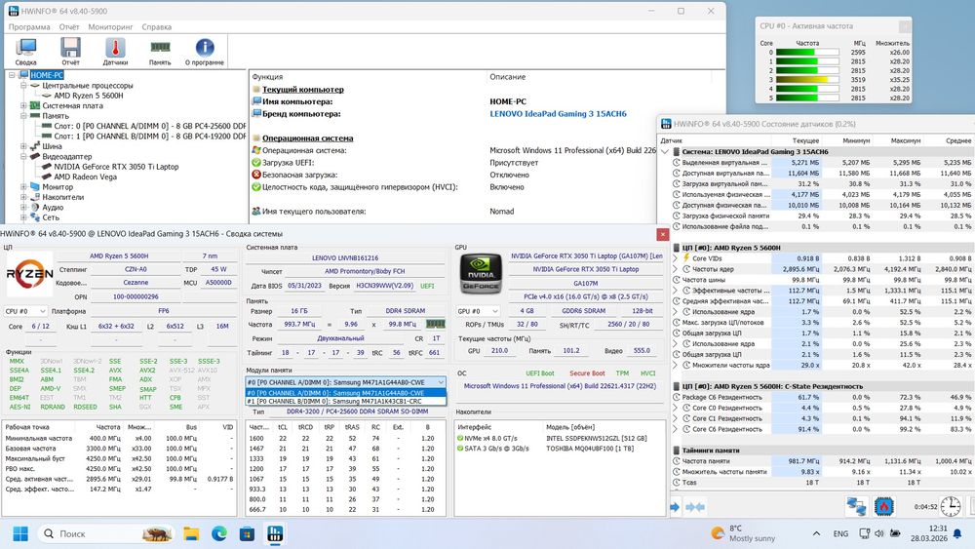Click the network computers icon in sensors toolbar
This screenshot has width=975, height=549.
856,507
